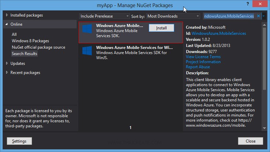
Task: Open the Include Prerelease dropdown
Action: (x=104, y=16)
